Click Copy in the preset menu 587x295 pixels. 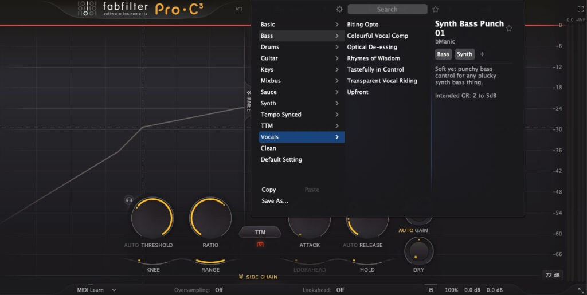tap(268, 190)
